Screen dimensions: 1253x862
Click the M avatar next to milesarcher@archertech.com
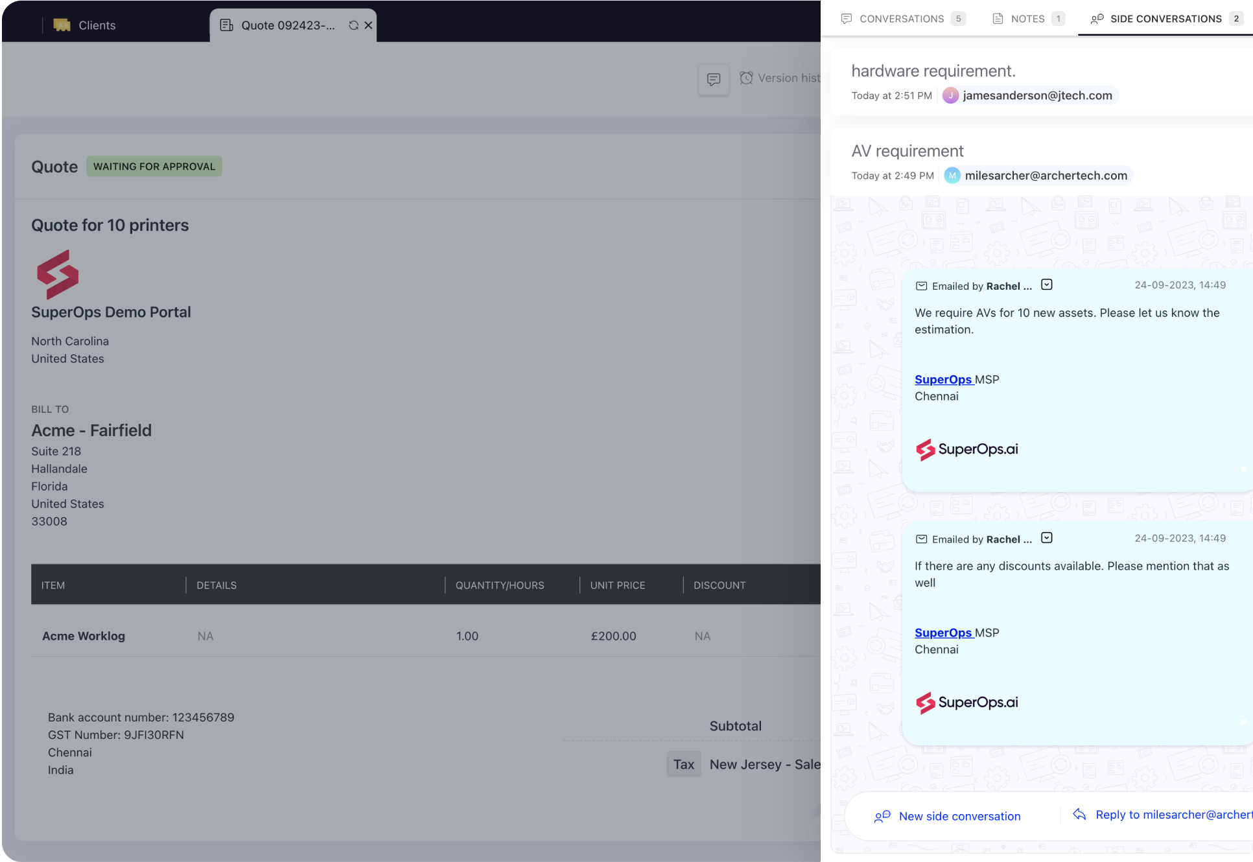click(952, 175)
